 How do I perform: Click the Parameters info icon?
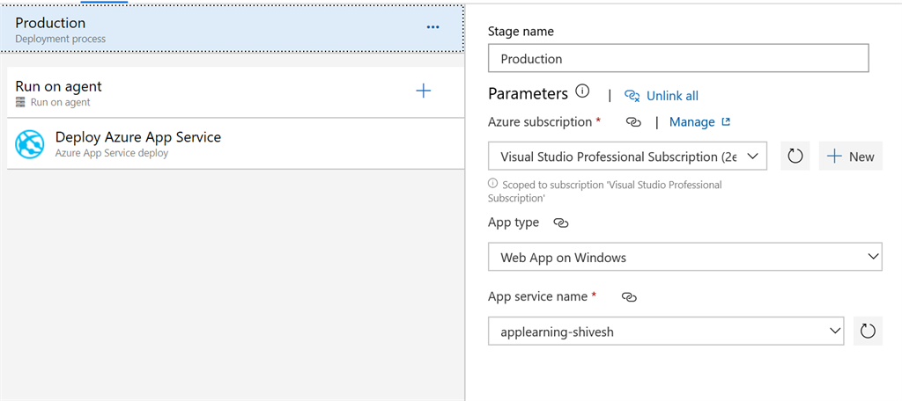(x=582, y=91)
